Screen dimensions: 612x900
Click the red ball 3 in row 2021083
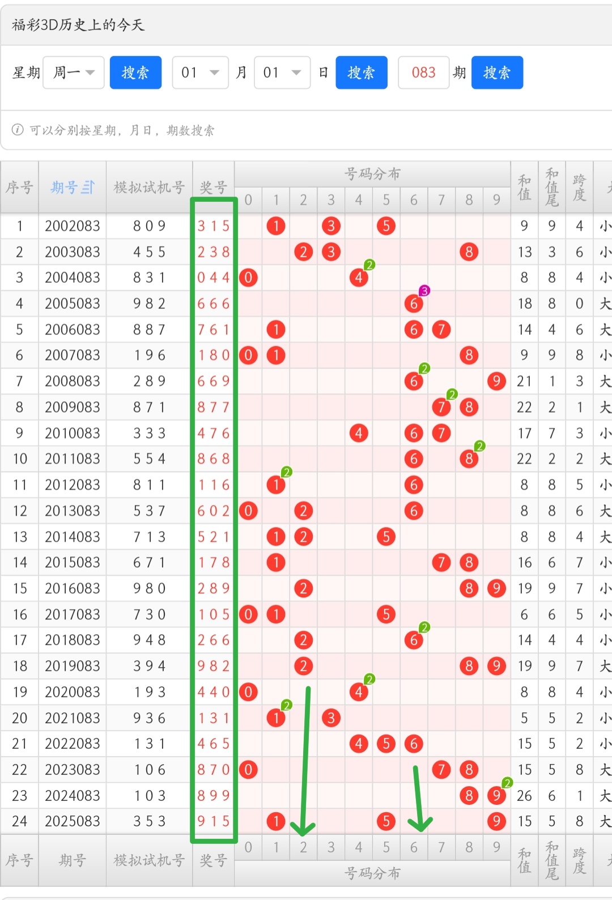pos(331,719)
